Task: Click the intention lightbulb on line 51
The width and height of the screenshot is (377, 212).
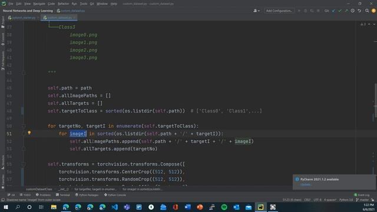Action: pos(29,132)
